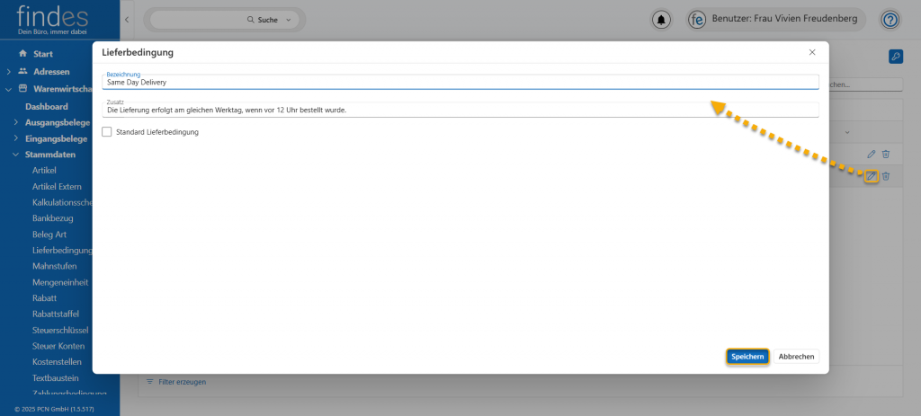The height and width of the screenshot is (416, 921).
Task: Close the Lieferbedingung dialog with X
Action: 812,53
